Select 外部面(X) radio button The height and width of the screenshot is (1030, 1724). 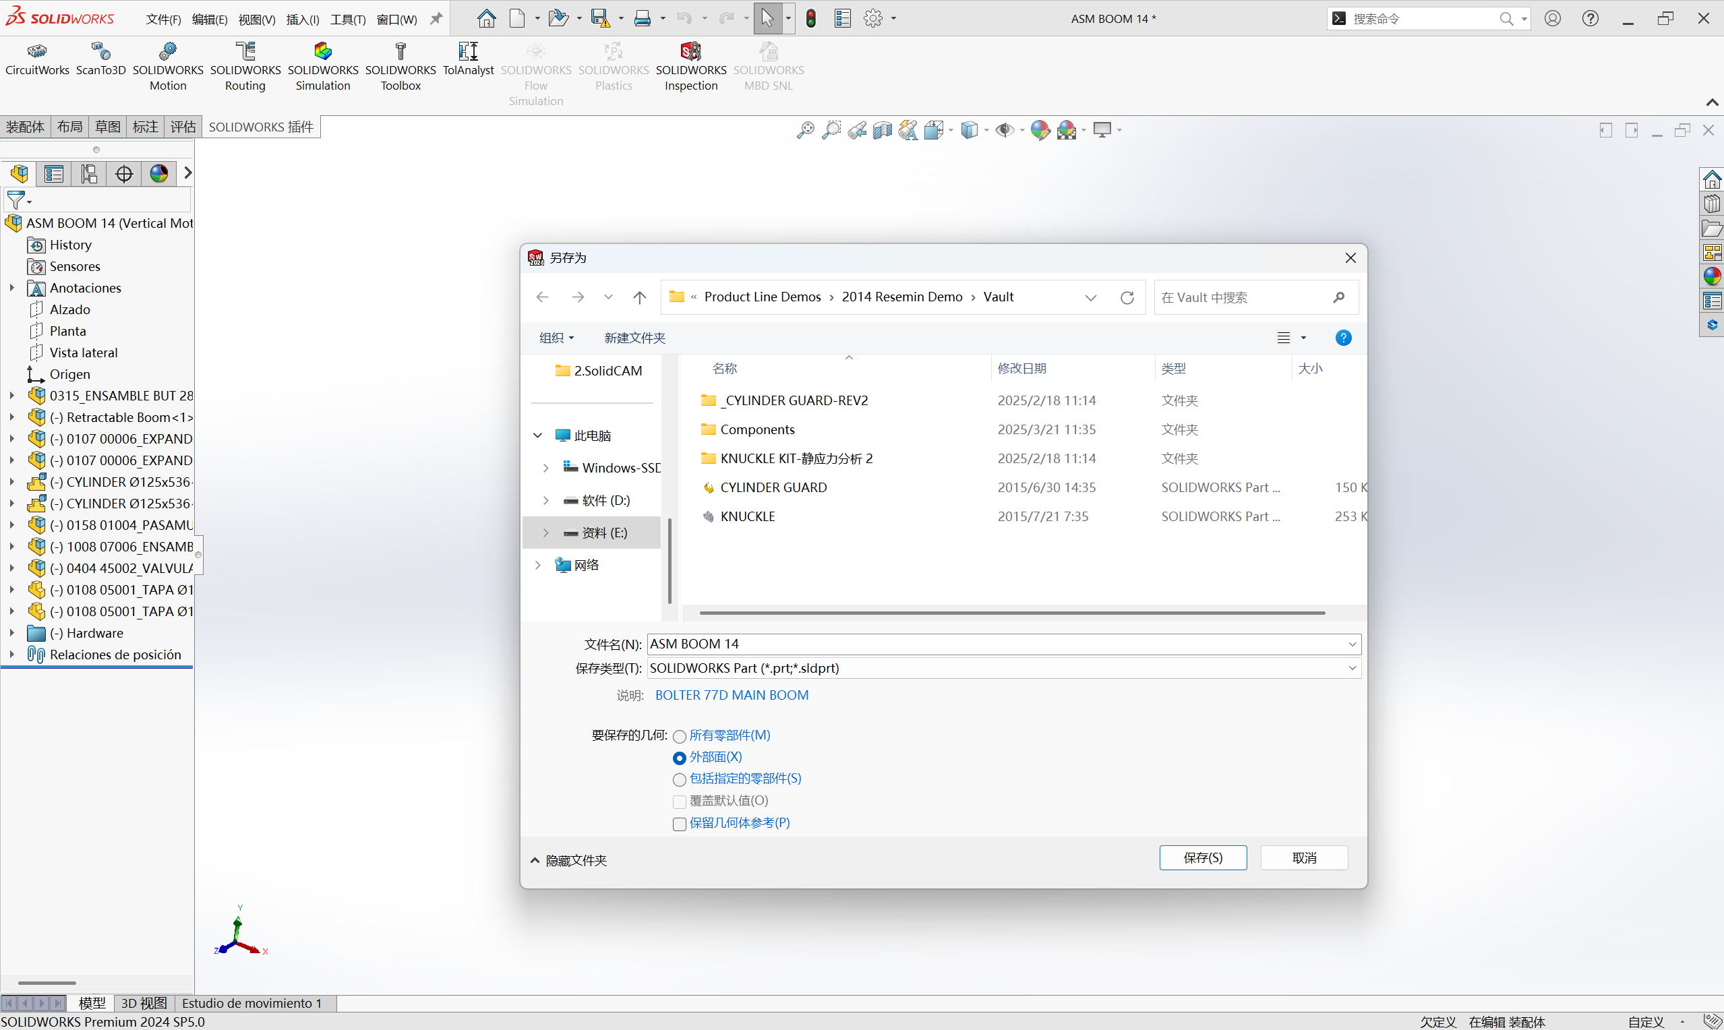pyautogui.click(x=680, y=757)
